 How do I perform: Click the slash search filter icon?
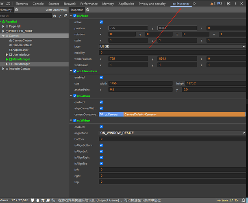click(x=60, y=16)
